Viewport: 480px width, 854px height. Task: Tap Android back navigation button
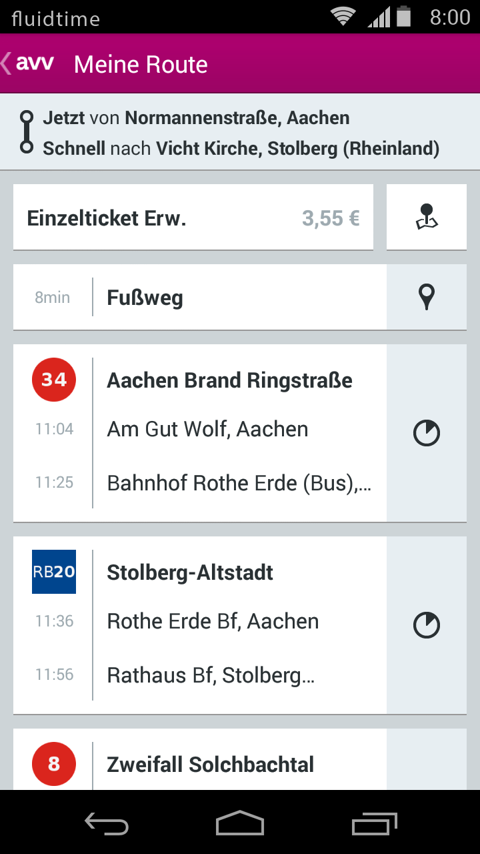click(x=107, y=825)
